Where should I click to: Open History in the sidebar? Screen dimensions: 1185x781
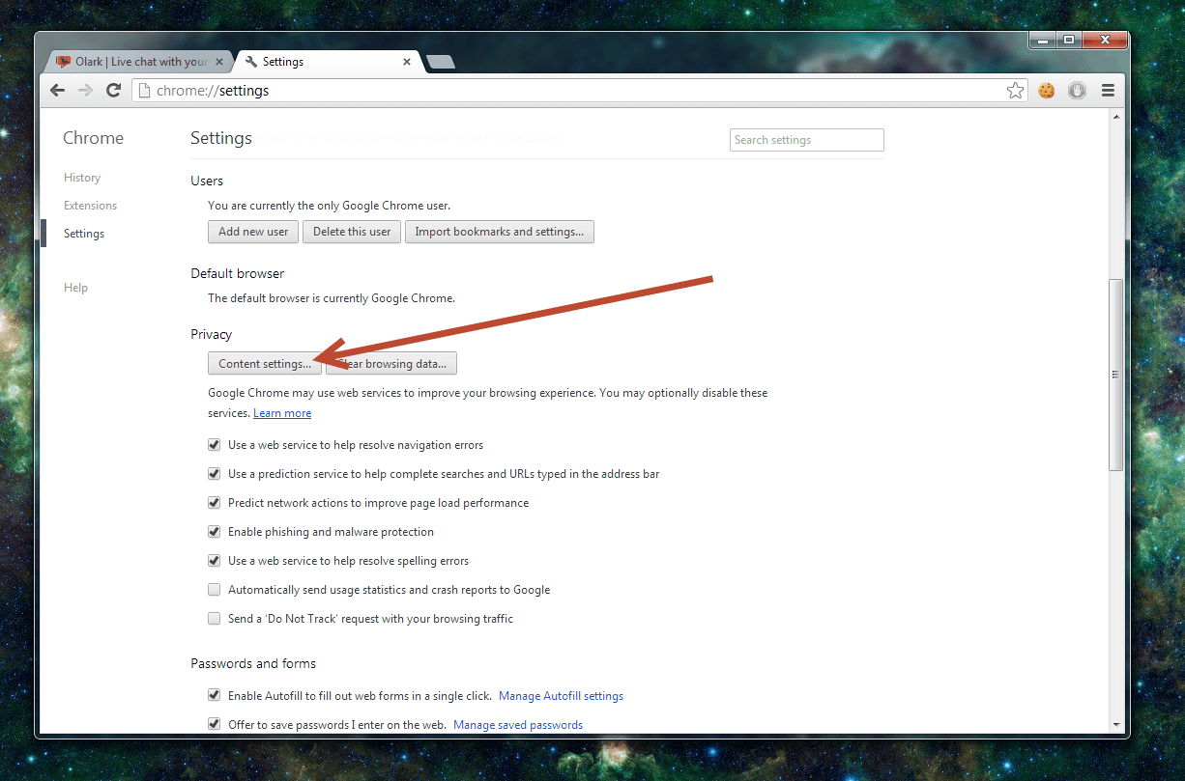[82, 178]
